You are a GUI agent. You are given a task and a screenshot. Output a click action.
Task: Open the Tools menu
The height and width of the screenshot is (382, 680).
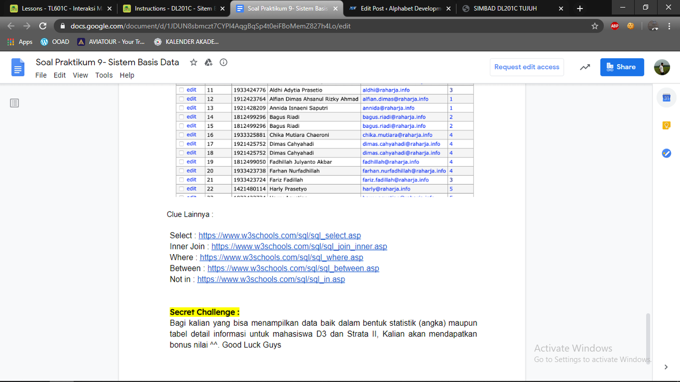(104, 75)
